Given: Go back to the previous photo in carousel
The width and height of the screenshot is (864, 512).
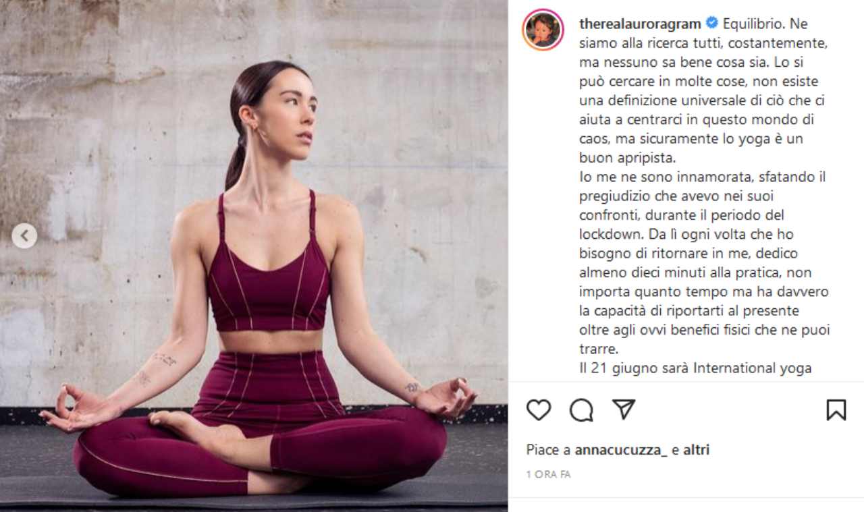Looking at the screenshot, I should pos(24,235).
